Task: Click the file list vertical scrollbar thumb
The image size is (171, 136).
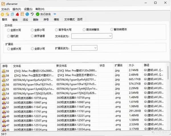Action: tap(168, 73)
